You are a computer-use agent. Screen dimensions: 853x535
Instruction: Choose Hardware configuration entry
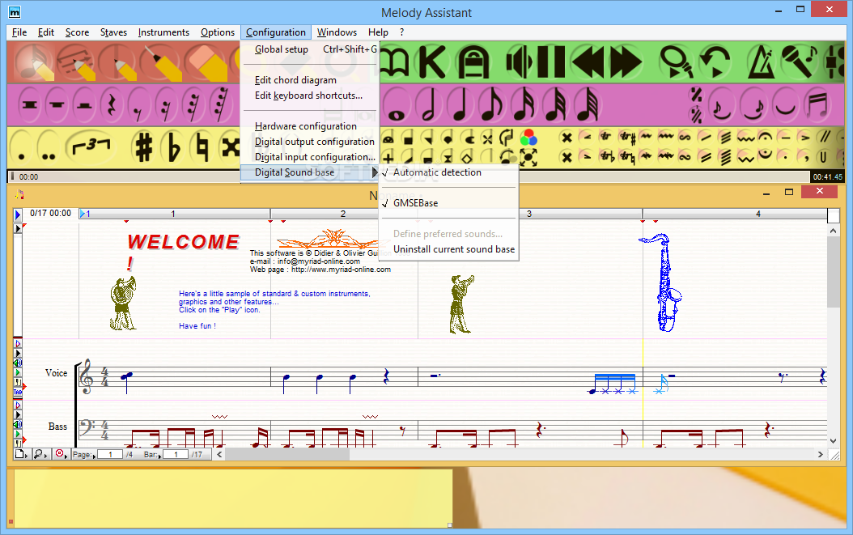(309, 126)
